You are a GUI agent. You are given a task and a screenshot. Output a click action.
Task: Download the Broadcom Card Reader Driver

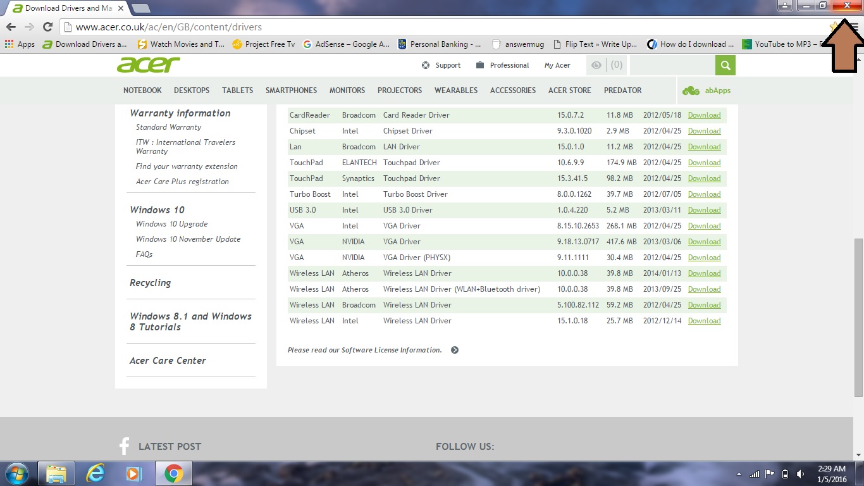pos(704,115)
